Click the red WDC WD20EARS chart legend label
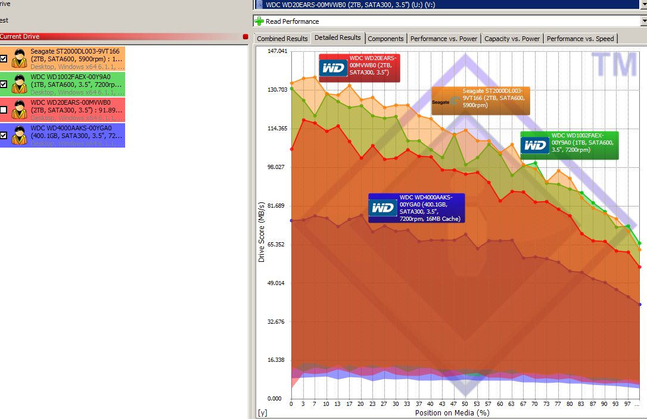The height and width of the screenshot is (419, 647). point(359,68)
